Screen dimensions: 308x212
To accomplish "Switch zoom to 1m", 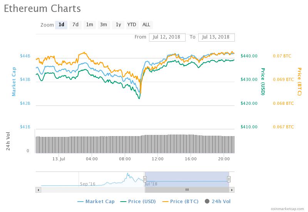I will pos(90,25).
